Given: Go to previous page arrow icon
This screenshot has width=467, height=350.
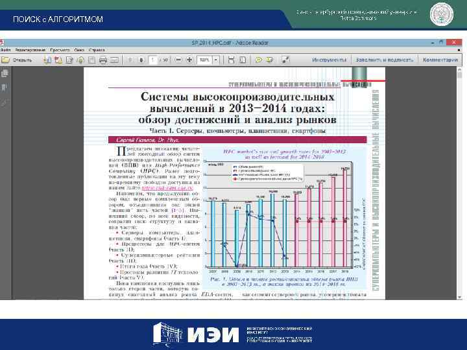Looking at the screenshot, I should point(130,60).
